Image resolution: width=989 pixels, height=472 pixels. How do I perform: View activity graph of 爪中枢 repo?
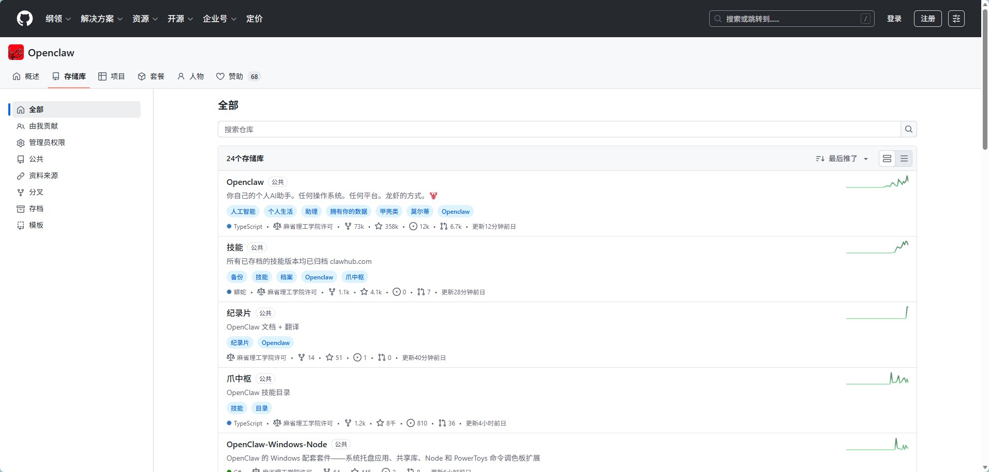tap(877, 379)
